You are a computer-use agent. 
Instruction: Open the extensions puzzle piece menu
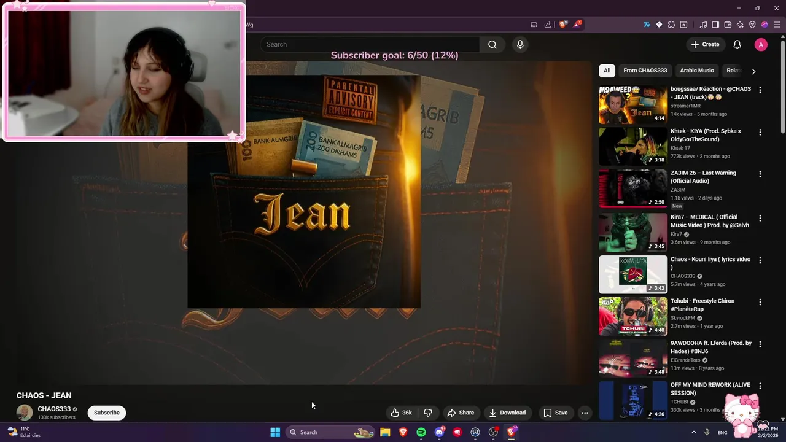671,25
